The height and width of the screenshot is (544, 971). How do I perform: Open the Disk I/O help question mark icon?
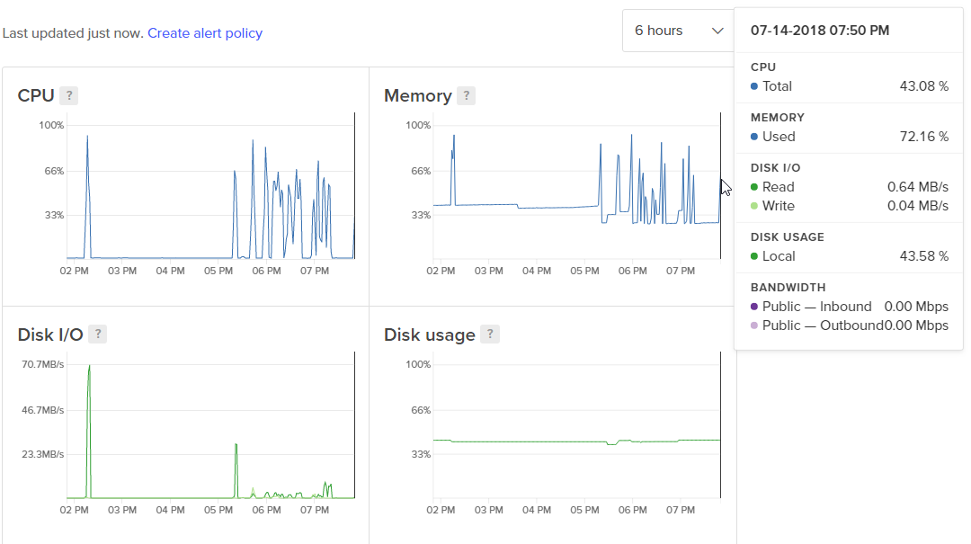(x=98, y=334)
